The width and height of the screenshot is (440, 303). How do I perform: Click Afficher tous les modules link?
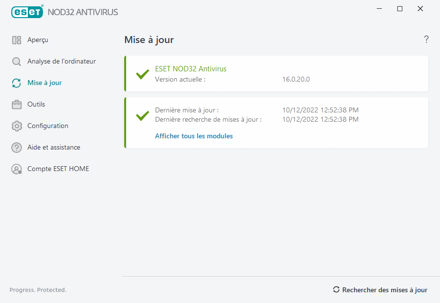[x=194, y=136]
